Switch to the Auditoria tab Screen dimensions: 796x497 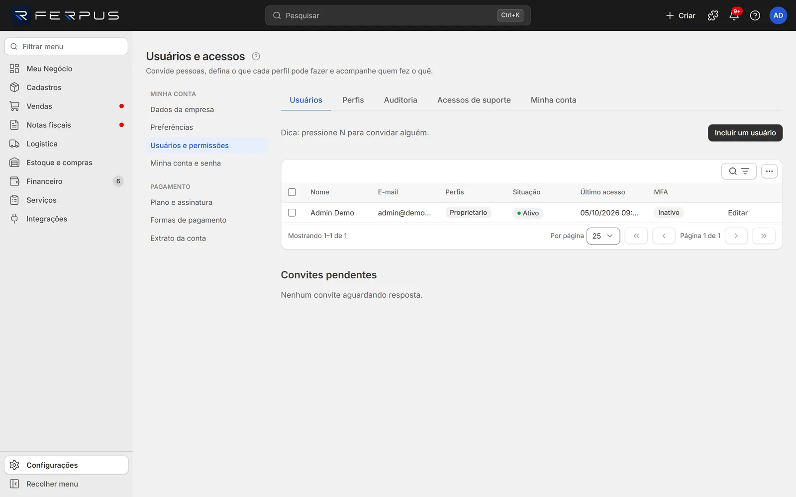[400, 100]
